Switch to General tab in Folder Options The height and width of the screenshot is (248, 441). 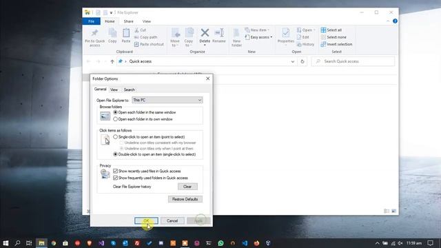click(101, 89)
